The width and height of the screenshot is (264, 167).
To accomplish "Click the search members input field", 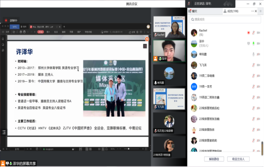I will [225, 20].
